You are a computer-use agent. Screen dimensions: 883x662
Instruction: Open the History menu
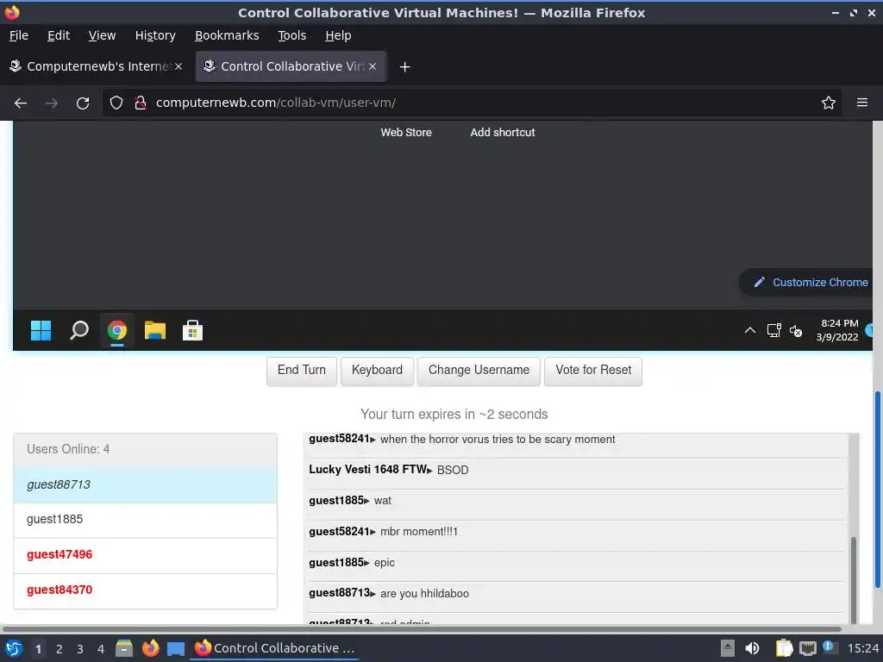155,35
